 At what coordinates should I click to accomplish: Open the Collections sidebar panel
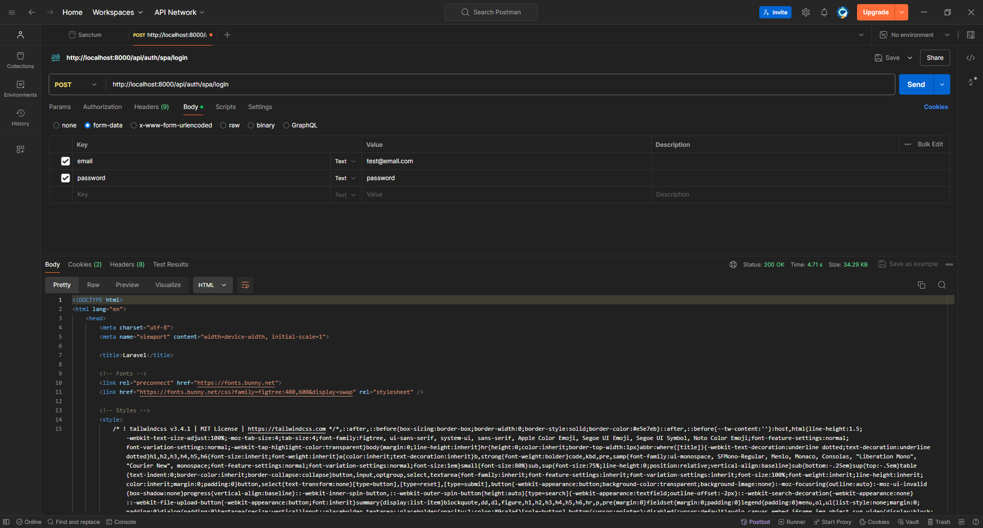tap(20, 60)
